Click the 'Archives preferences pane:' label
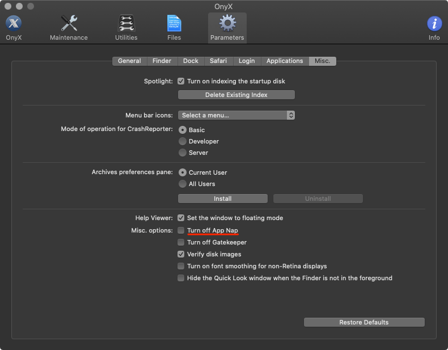Viewport: 448px width, 350px height. click(x=132, y=172)
